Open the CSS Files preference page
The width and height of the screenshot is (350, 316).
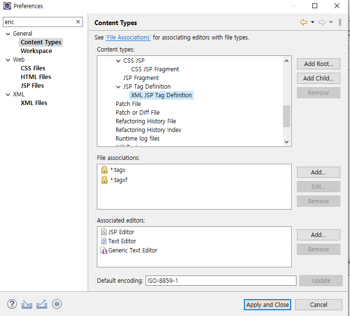click(x=33, y=68)
